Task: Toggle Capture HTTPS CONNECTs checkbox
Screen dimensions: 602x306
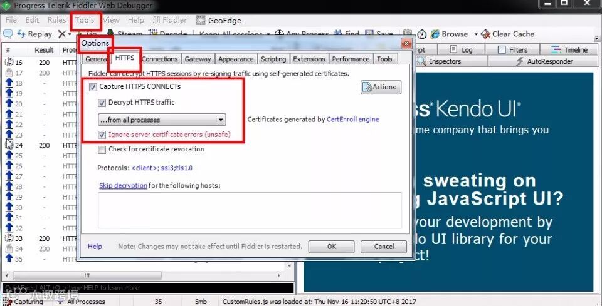Action: click(x=93, y=88)
